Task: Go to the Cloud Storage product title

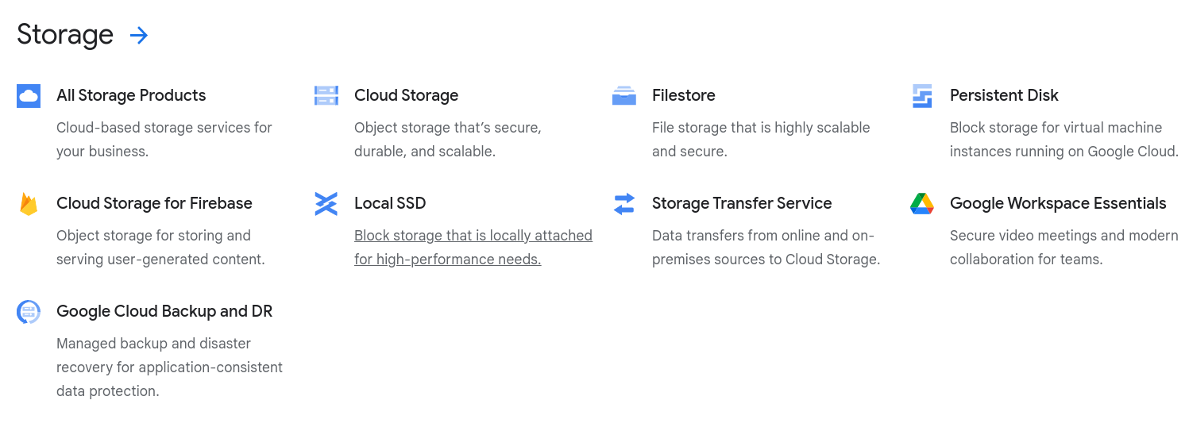Action: coord(407,95)
